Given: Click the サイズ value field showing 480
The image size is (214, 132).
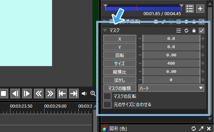Looking at the screenshot, I should [x=171, y=63].
